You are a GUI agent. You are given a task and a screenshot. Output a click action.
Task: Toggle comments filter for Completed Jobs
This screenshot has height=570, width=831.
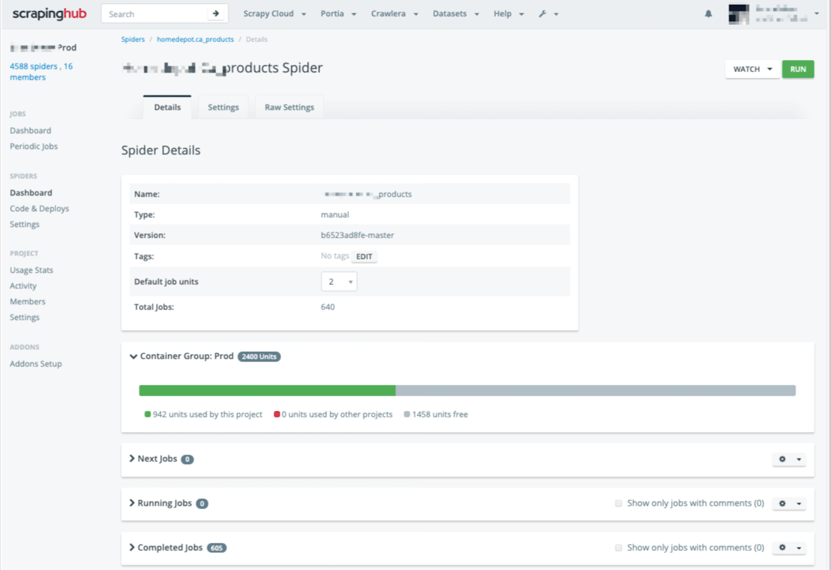(619, 548)
